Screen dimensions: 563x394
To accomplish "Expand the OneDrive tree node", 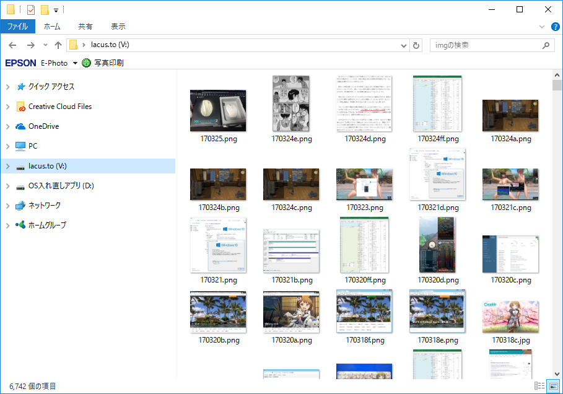I will 7,126.
